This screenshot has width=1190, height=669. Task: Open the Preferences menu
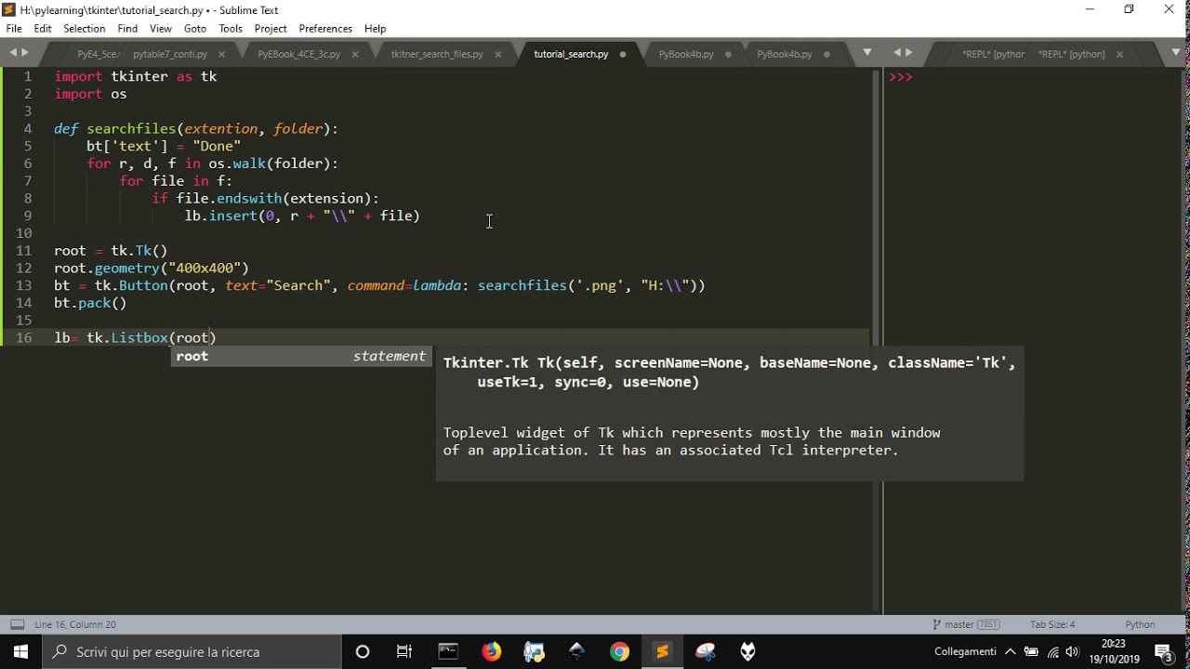point(325,29)
